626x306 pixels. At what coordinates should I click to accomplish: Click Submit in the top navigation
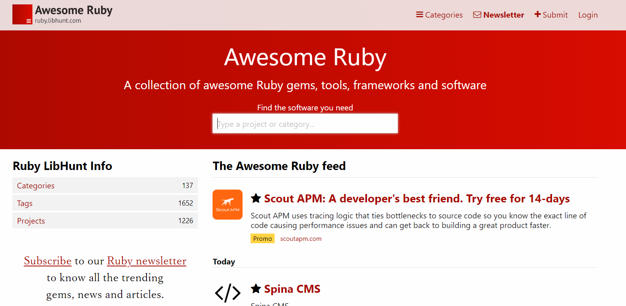pyautogui.click(x=551, y=15)
